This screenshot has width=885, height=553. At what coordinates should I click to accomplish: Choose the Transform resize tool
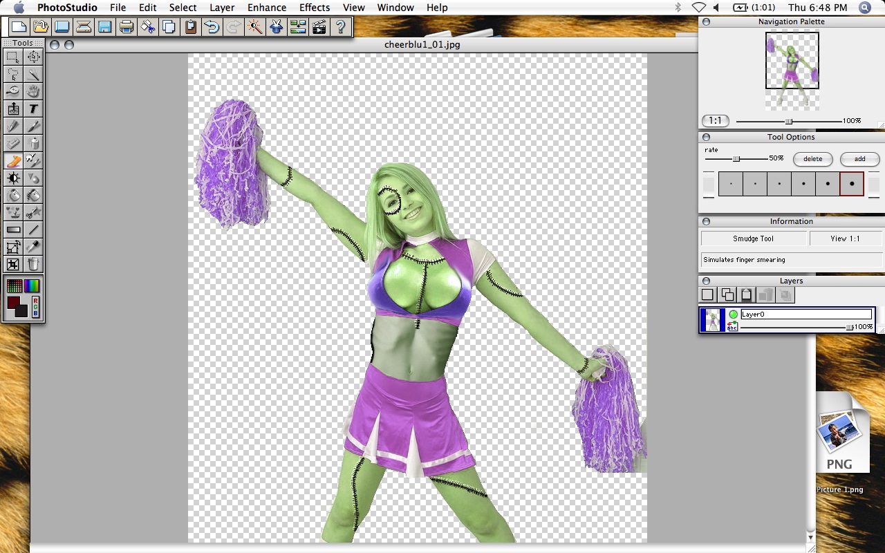pyautogui.click(x=13, y=247)
